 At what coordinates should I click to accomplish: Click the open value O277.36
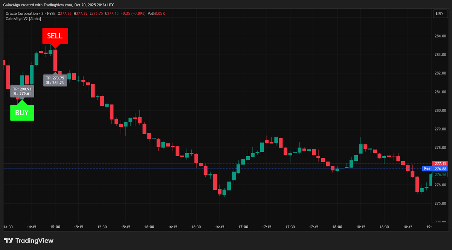(x=64, y=14)
